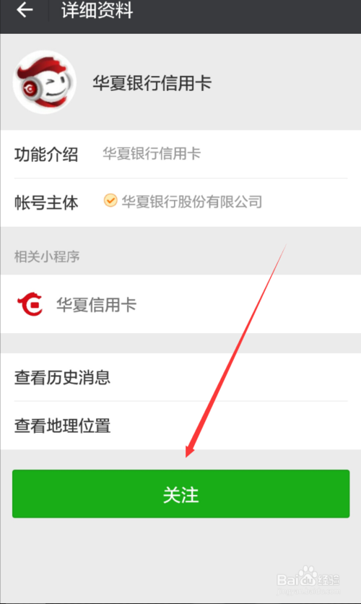Open 查看历史消息 entry
Viewport: 361px width, 604px height.
(180, 377)
